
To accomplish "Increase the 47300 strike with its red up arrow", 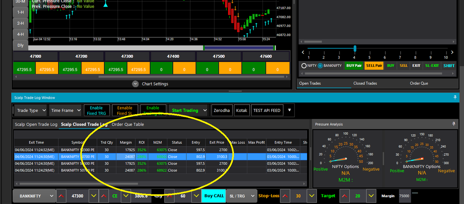I will pos(61,196).
